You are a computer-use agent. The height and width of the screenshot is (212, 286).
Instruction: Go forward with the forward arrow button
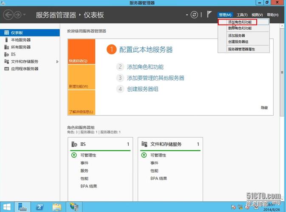point(18,15)
